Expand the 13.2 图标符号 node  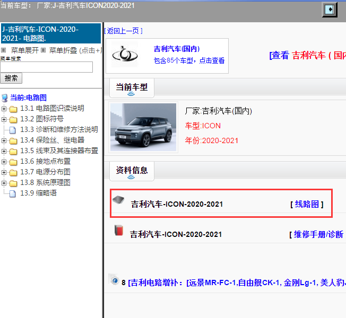click(4, 119)
